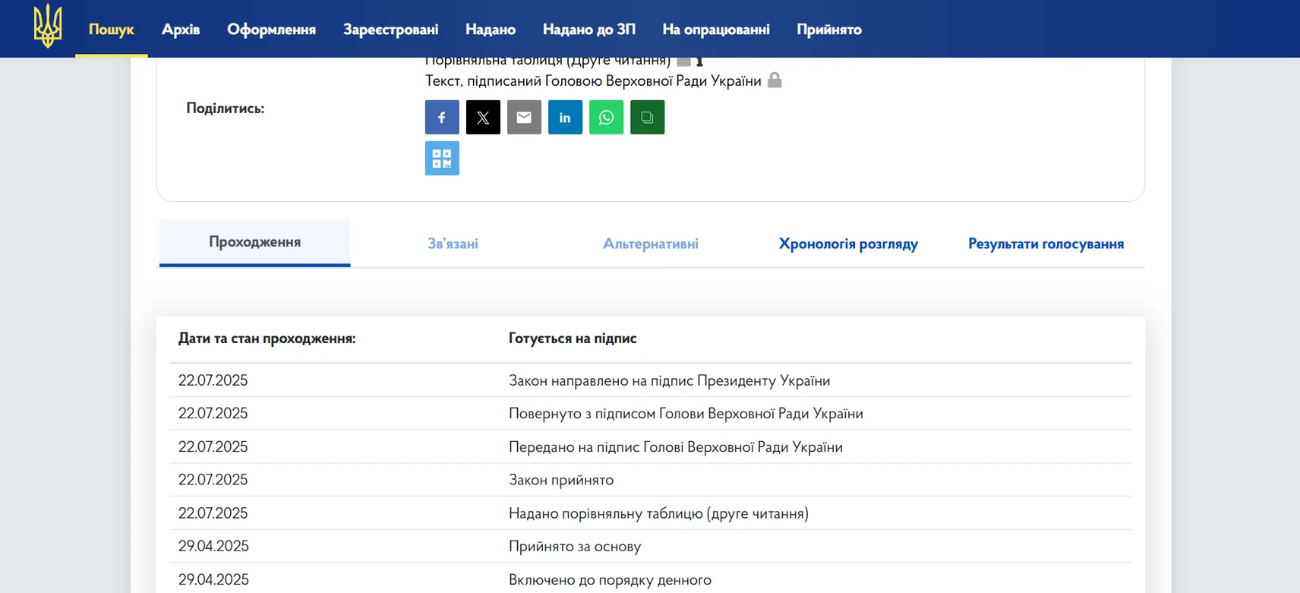Share the bill via WhatsApp
This screenshot has height=593, width=1300.
pyautogui.click(x=606, y=118)
